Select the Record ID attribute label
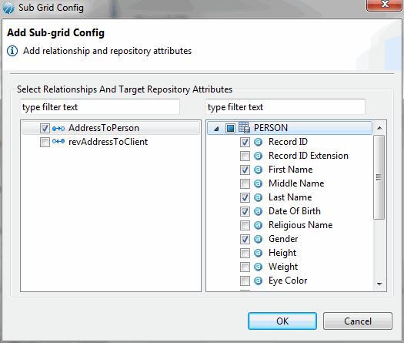 coord(288,142)
